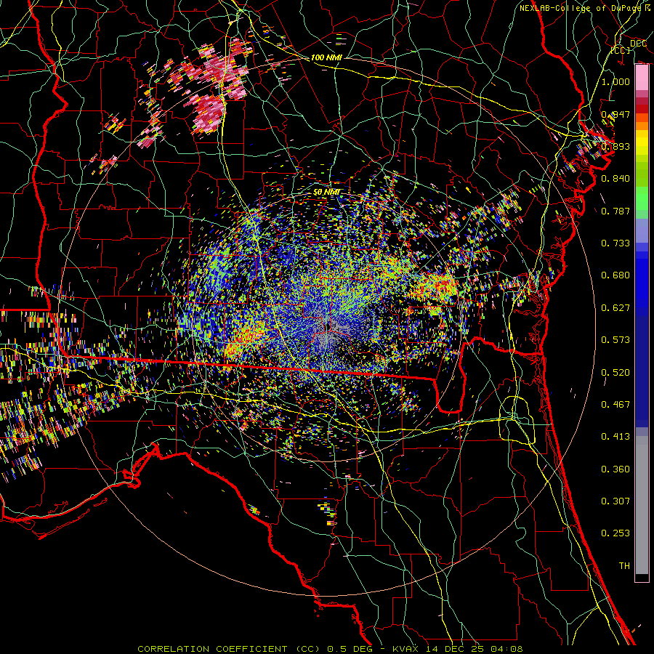Screen dimensions: 654x654
Task: Pick the gray lower segment of the color bar
Action: [642, 505]
